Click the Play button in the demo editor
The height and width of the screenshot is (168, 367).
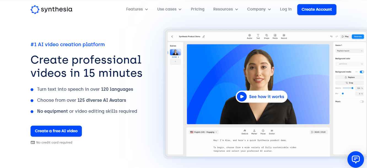(x=345, y=36)
